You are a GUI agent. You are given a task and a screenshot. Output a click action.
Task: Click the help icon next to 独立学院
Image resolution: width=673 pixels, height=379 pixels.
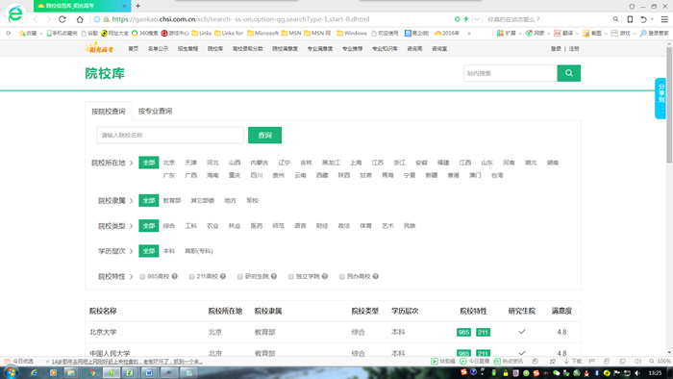[x=325, y=276]
